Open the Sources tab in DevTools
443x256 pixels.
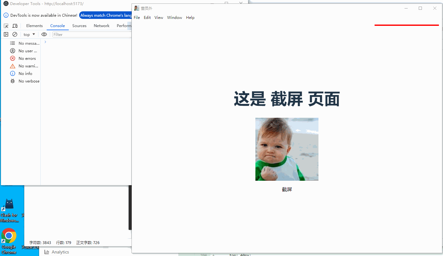click(79, 26)
